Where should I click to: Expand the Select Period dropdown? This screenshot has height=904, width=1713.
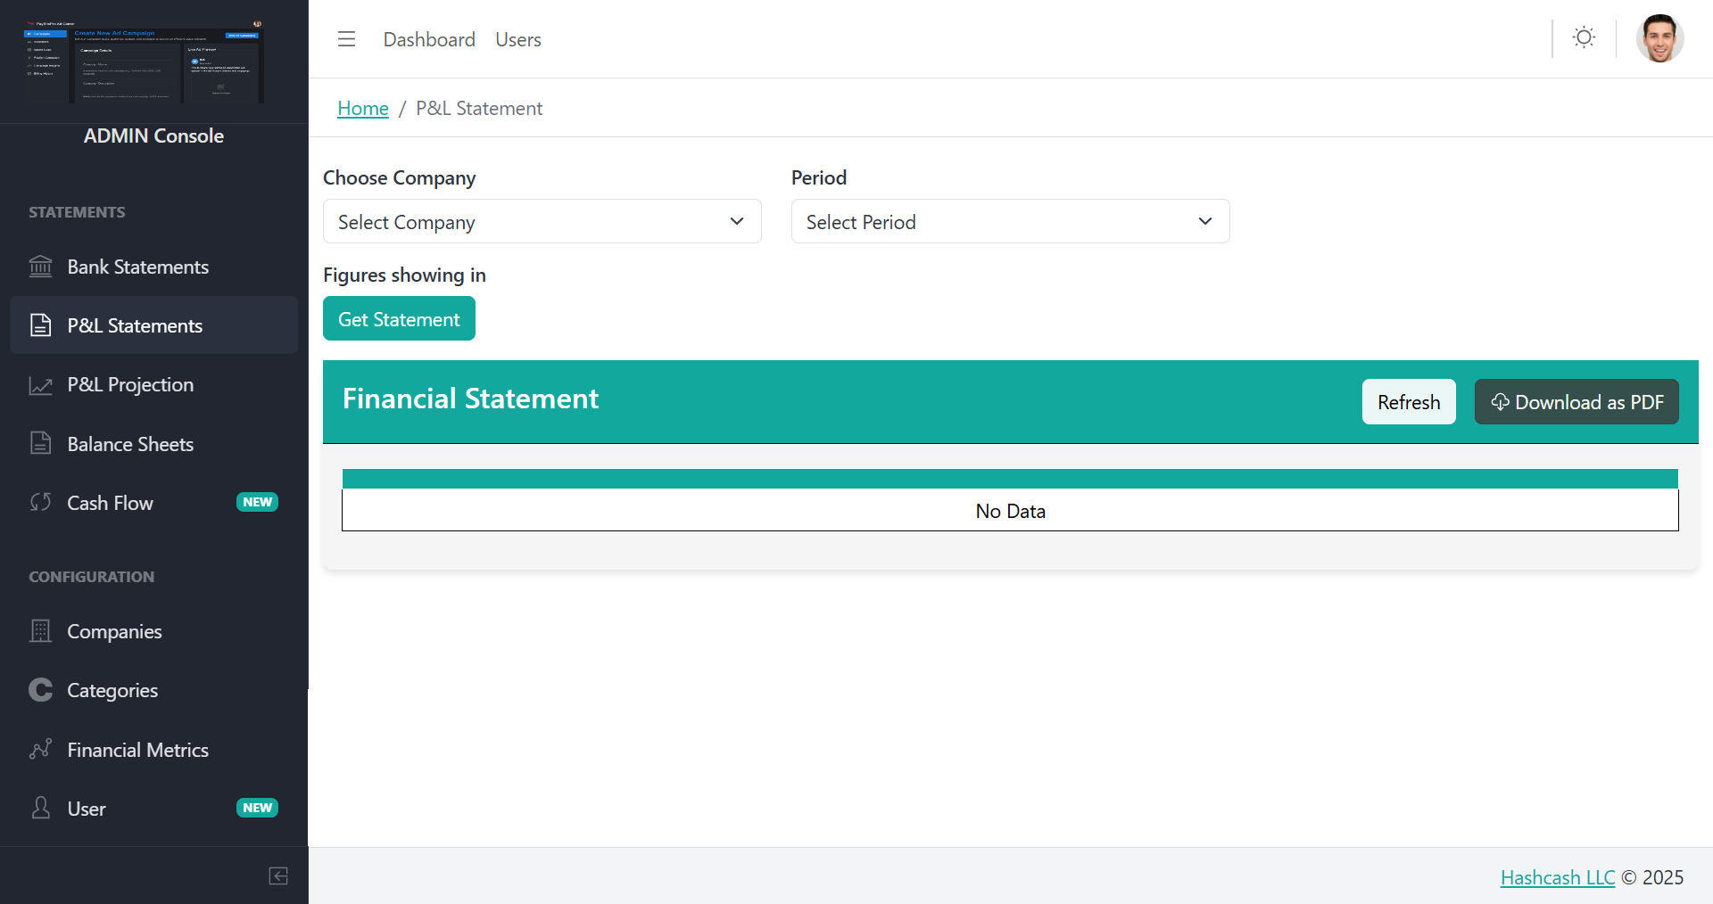tap(1010, 222)
